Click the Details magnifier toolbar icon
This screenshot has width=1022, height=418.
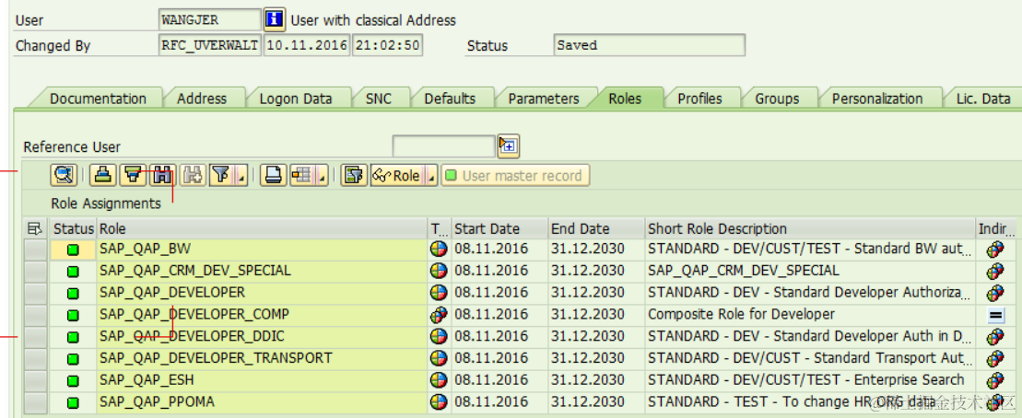click(x=64, y=175)
